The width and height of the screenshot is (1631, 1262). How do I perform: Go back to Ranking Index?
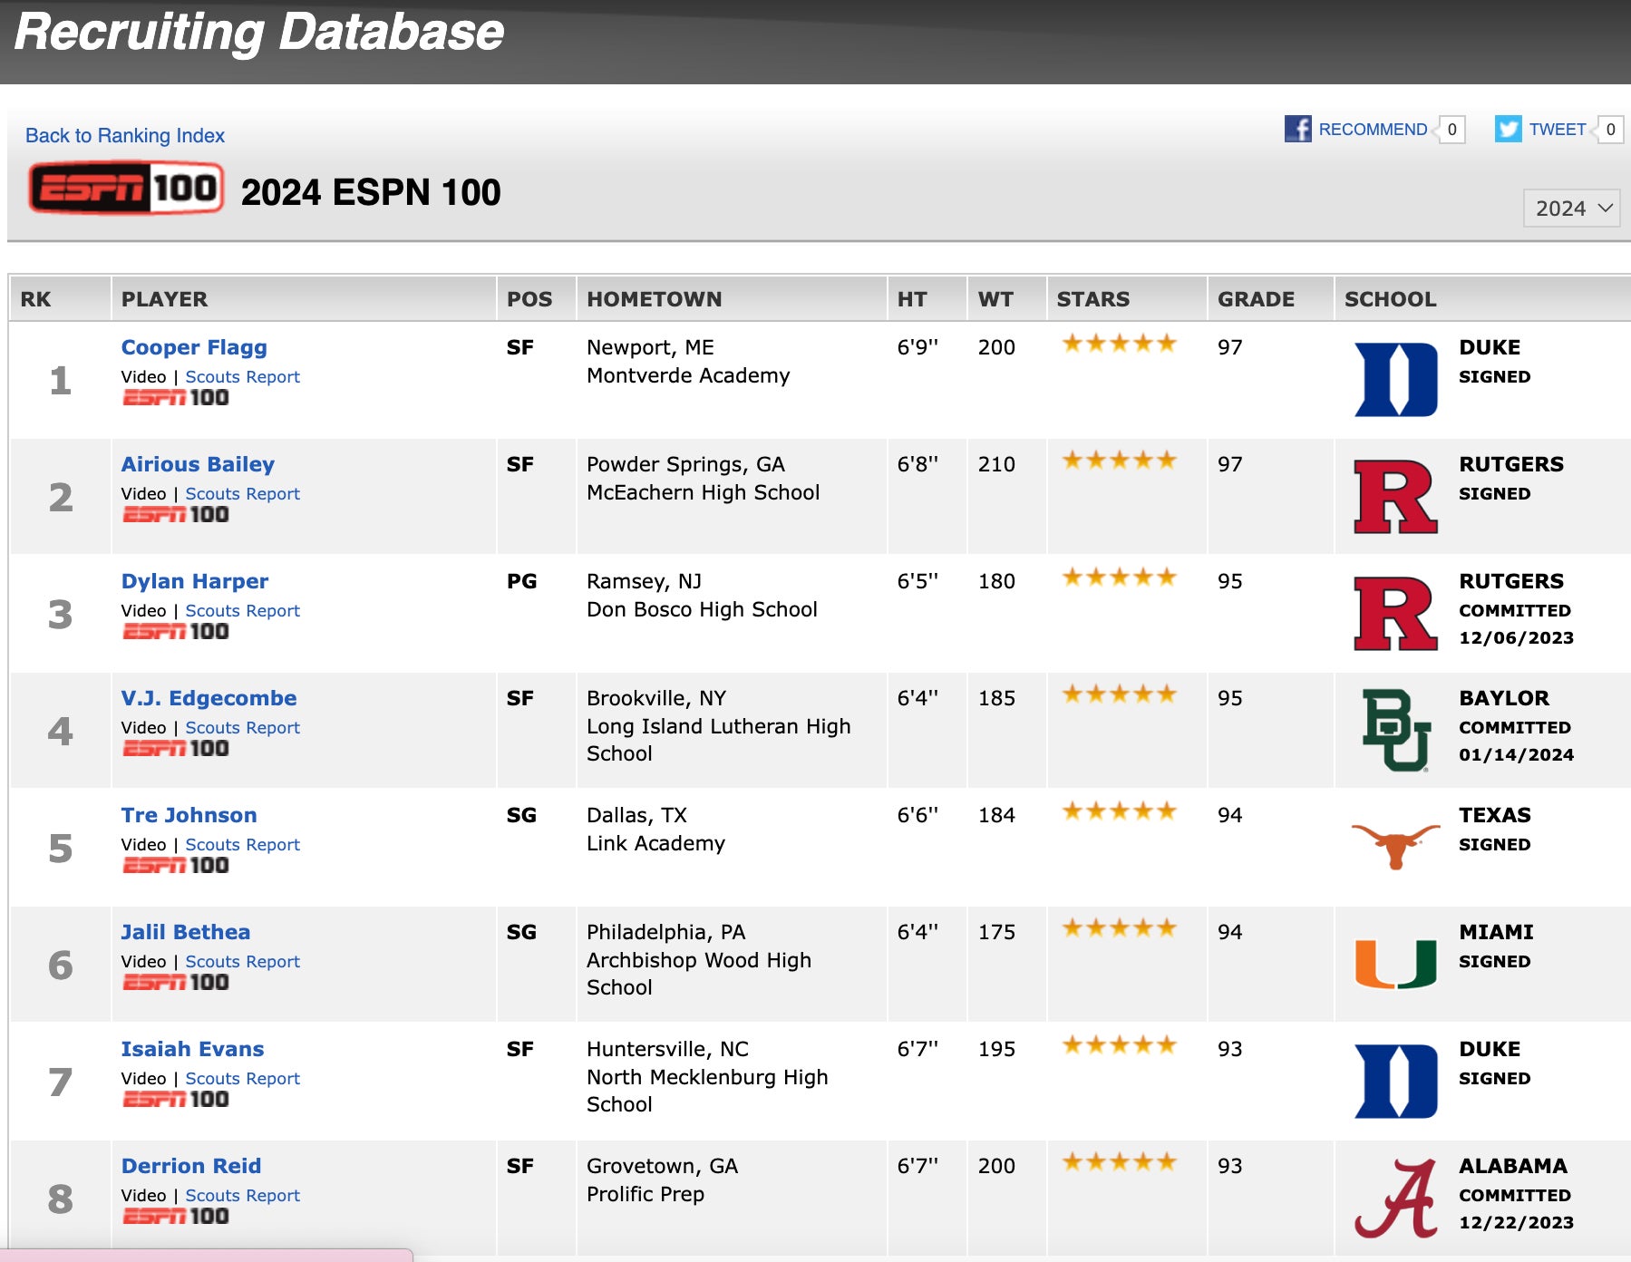tap(125, 135)
